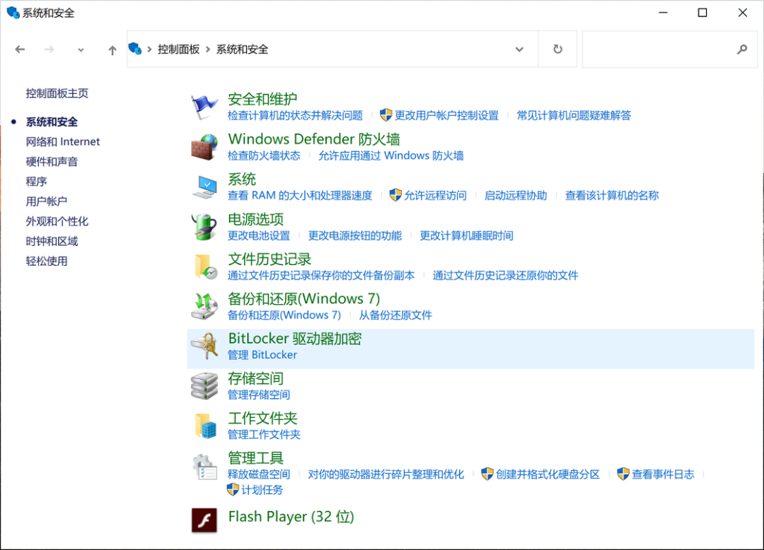Image resolution: width=764 pixels, height=550 pixels.
Task: Refresh the control panel view
Action: point(558,49)
